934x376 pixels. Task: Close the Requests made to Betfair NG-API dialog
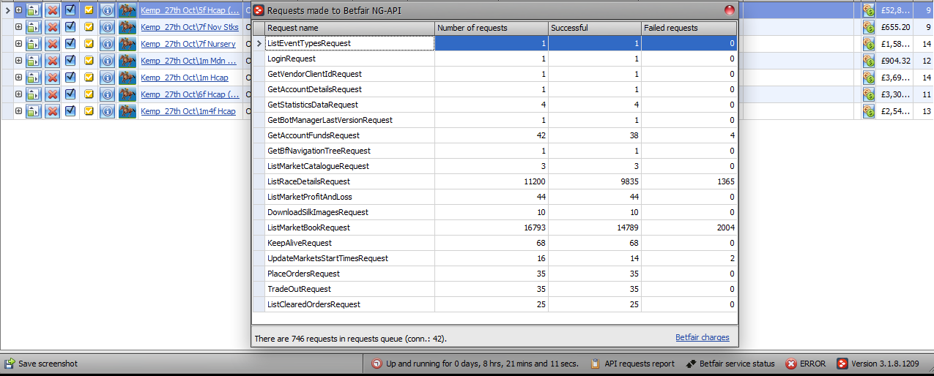pyautogui.click(x=729, y=10)
